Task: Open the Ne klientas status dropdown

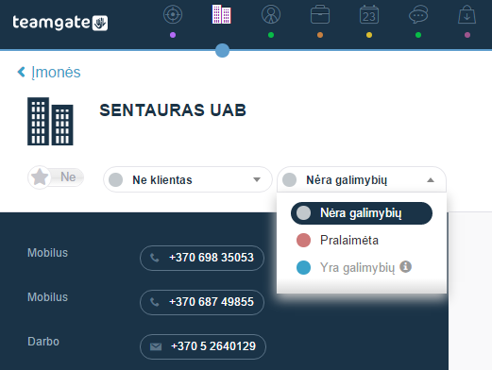Action: (188, 179)
